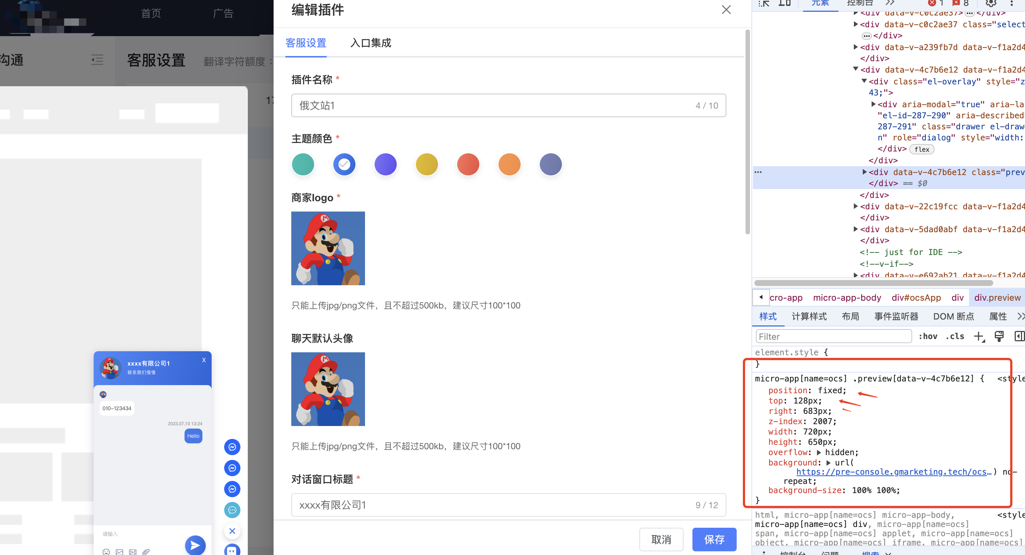Viewport: 1025px width, 555px height.
Task: Toggle the :hov element state panel
Action: click(928, 336)
